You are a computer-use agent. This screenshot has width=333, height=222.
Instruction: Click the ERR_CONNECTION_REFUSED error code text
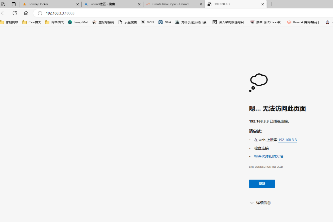(266, 167)
